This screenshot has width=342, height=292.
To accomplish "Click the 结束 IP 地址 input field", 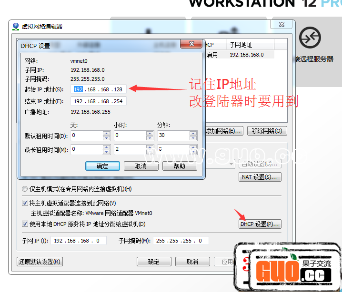I will [x=98, y=101].
